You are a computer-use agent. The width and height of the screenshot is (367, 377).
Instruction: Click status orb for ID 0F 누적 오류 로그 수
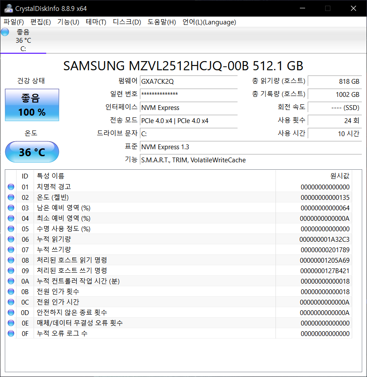[11, 333]
